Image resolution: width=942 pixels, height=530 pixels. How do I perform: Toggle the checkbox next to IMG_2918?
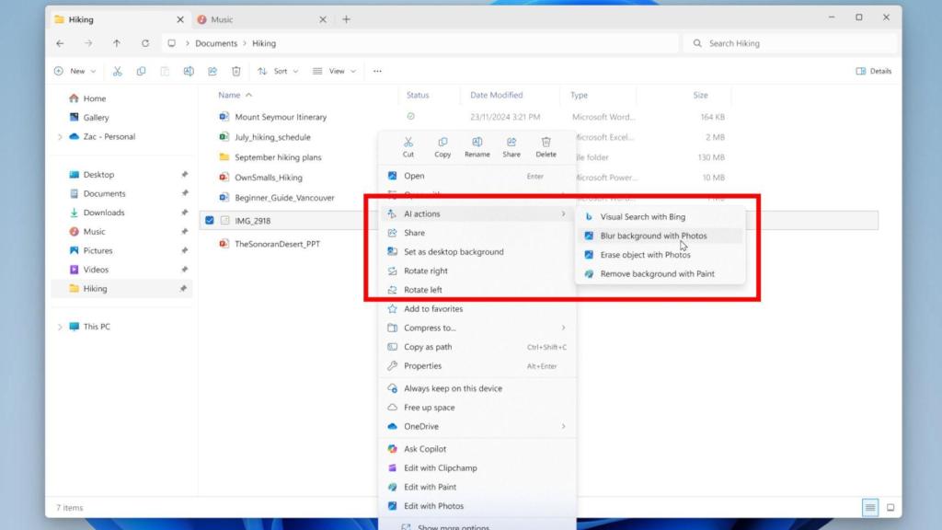click(210, 221)
